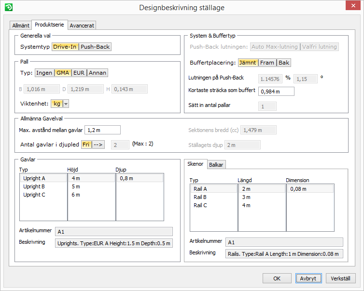Set Buffertplacering to Jämnt
364x291 pixels.
pos(248,63)
